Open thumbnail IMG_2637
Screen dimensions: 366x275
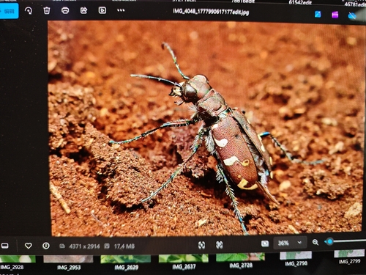click(x=184, y=262)
